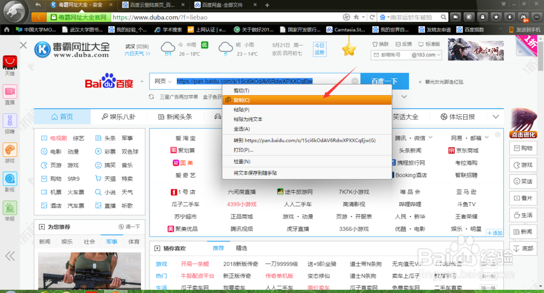Open the home icon in bookmarks bar
This screenshot has height=293, width=544.
(x=7, y=29)
